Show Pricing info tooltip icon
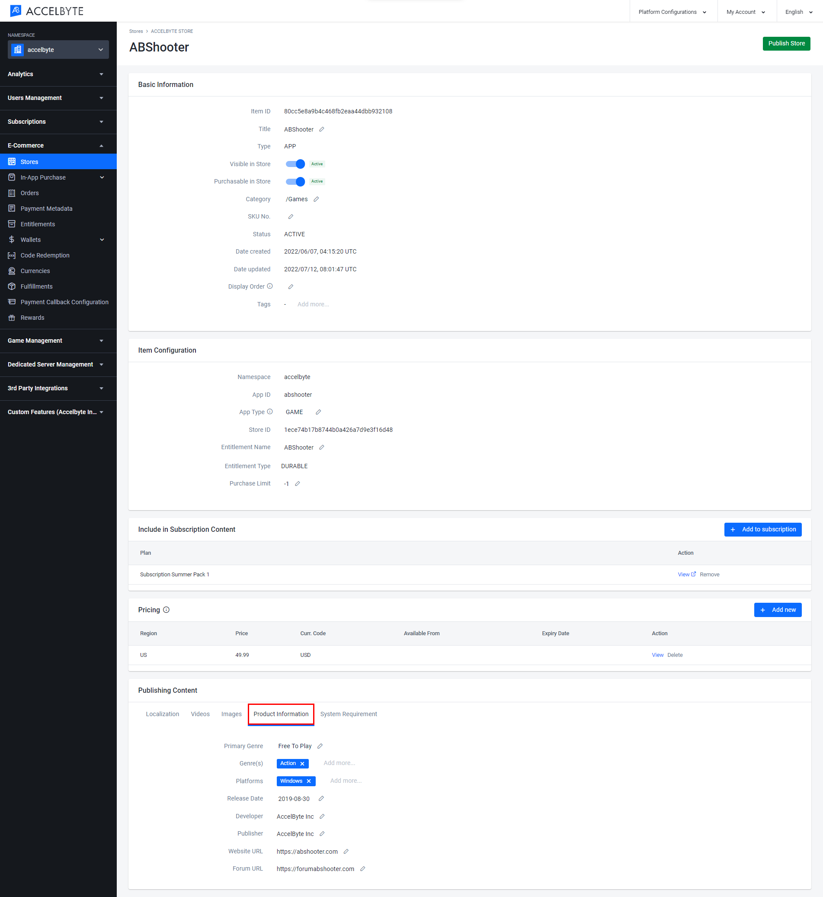The image size is (823, 897). click(x=167, y=610)
